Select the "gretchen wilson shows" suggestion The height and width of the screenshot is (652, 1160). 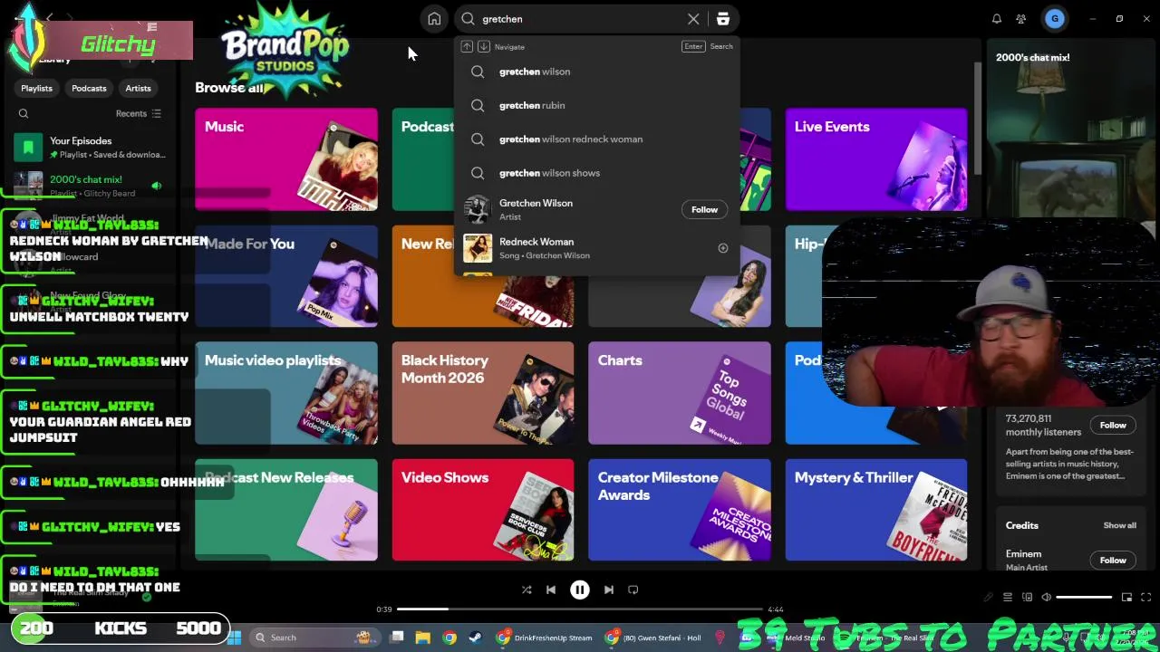pyautogui.click(x=598, y=173)
